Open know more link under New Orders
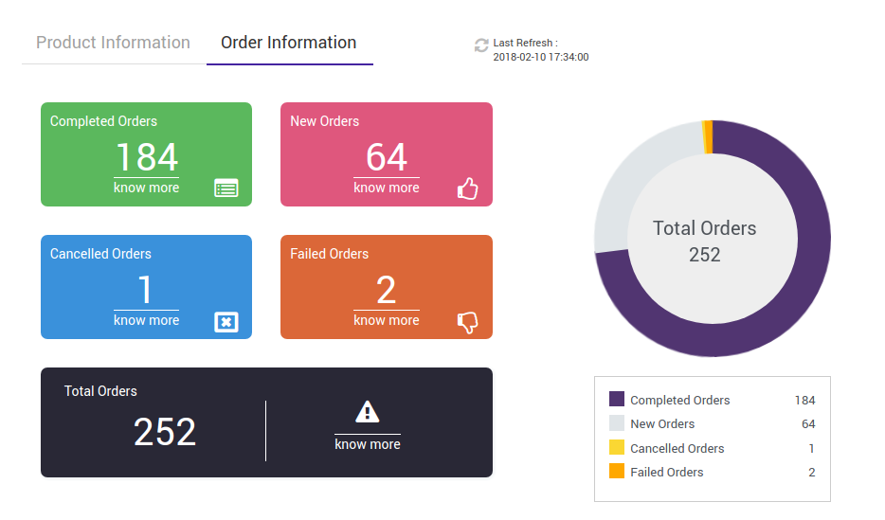Viewport: 885px width, 520px height. click(387, 188)
